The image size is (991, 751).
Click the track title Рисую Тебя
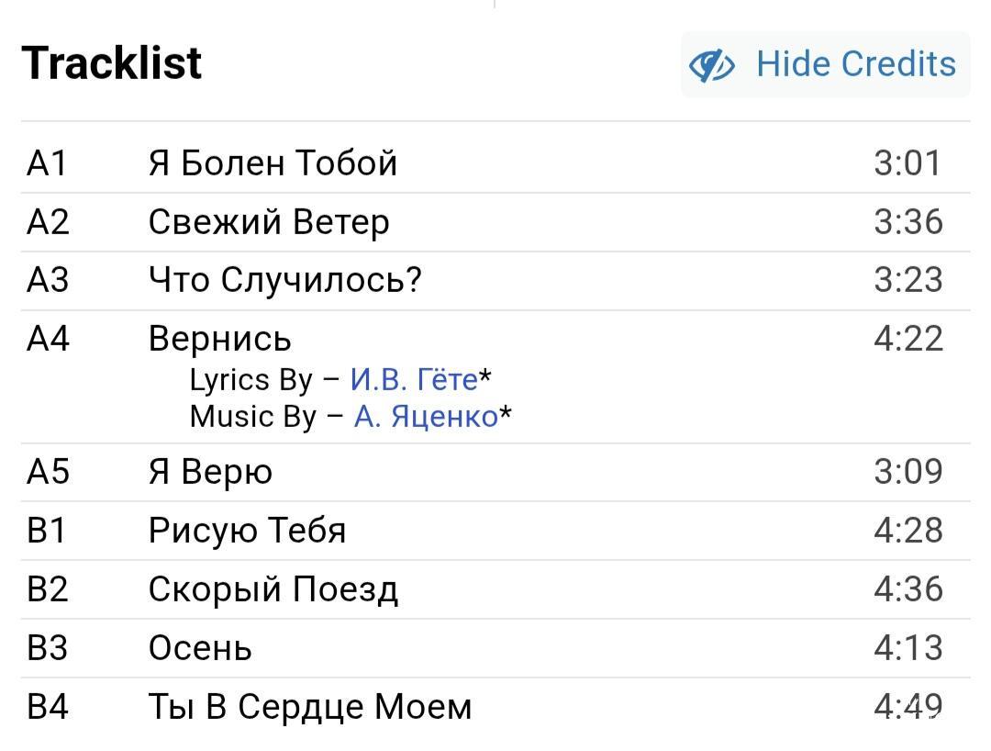247,531
